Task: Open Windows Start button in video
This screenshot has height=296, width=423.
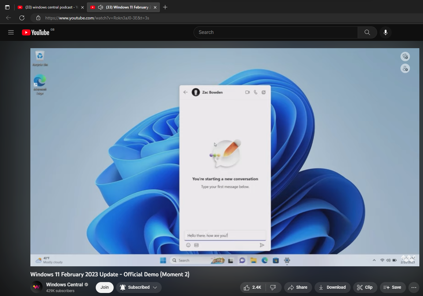Action: [163, 260]
